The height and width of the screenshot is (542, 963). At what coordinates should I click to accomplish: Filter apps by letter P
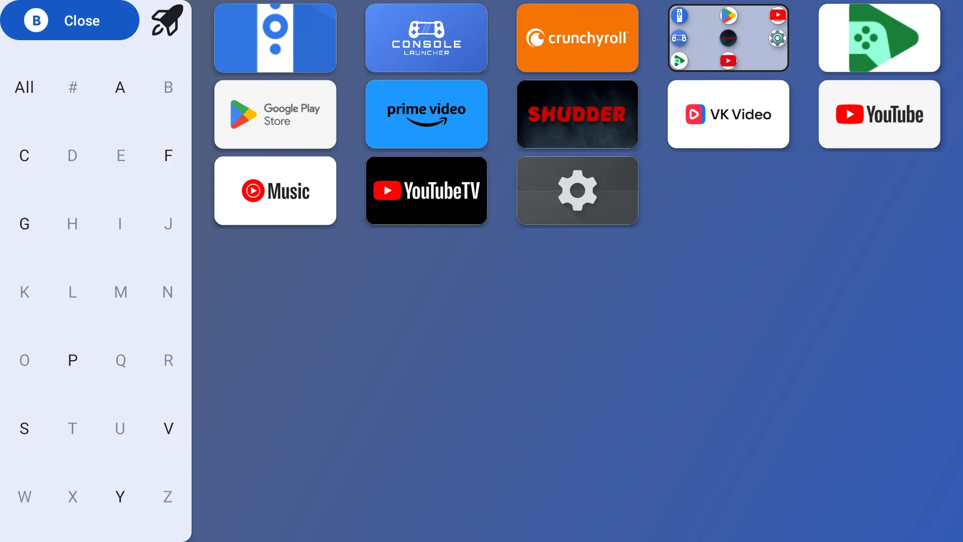(x=72, y=361)
